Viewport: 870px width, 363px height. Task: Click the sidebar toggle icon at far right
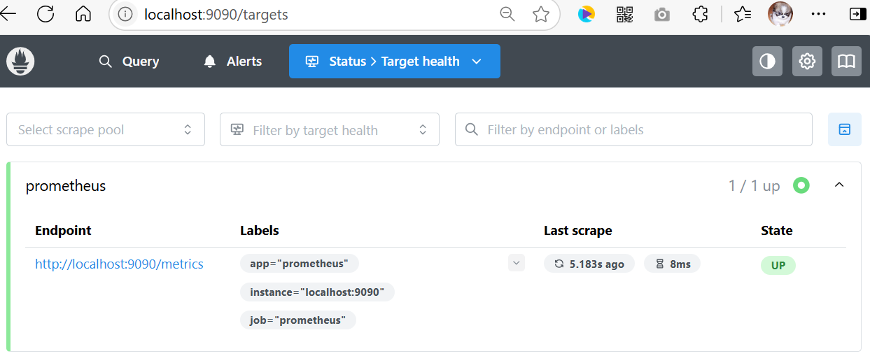tap(857, 14)
